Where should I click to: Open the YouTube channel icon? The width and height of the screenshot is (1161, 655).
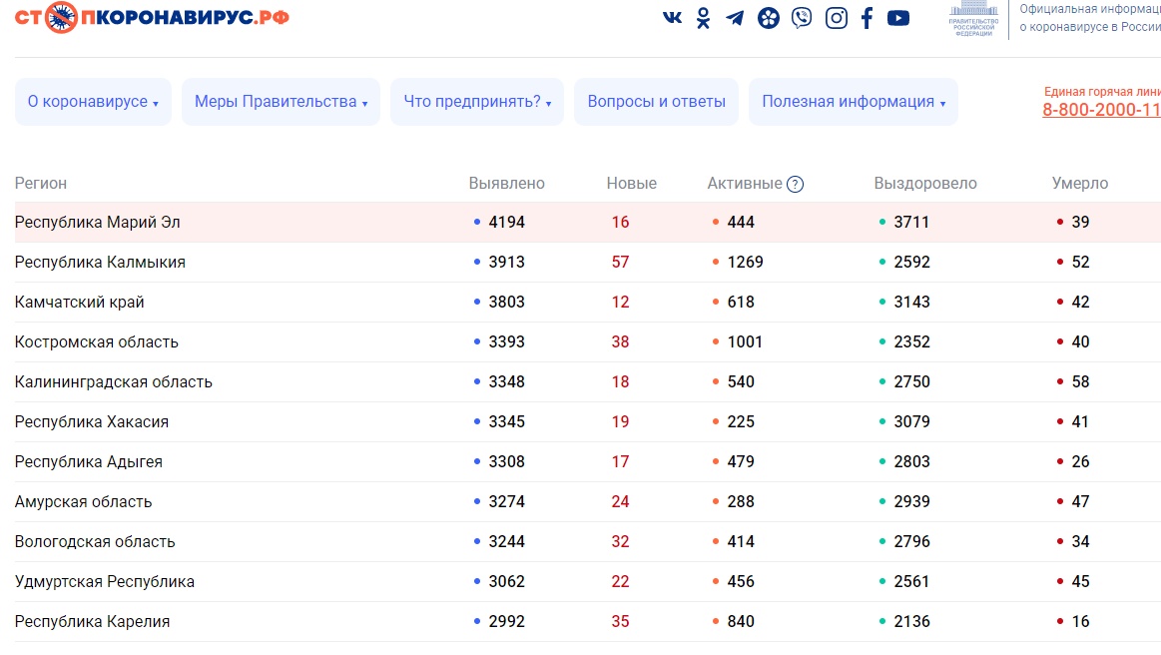[898, 18]
